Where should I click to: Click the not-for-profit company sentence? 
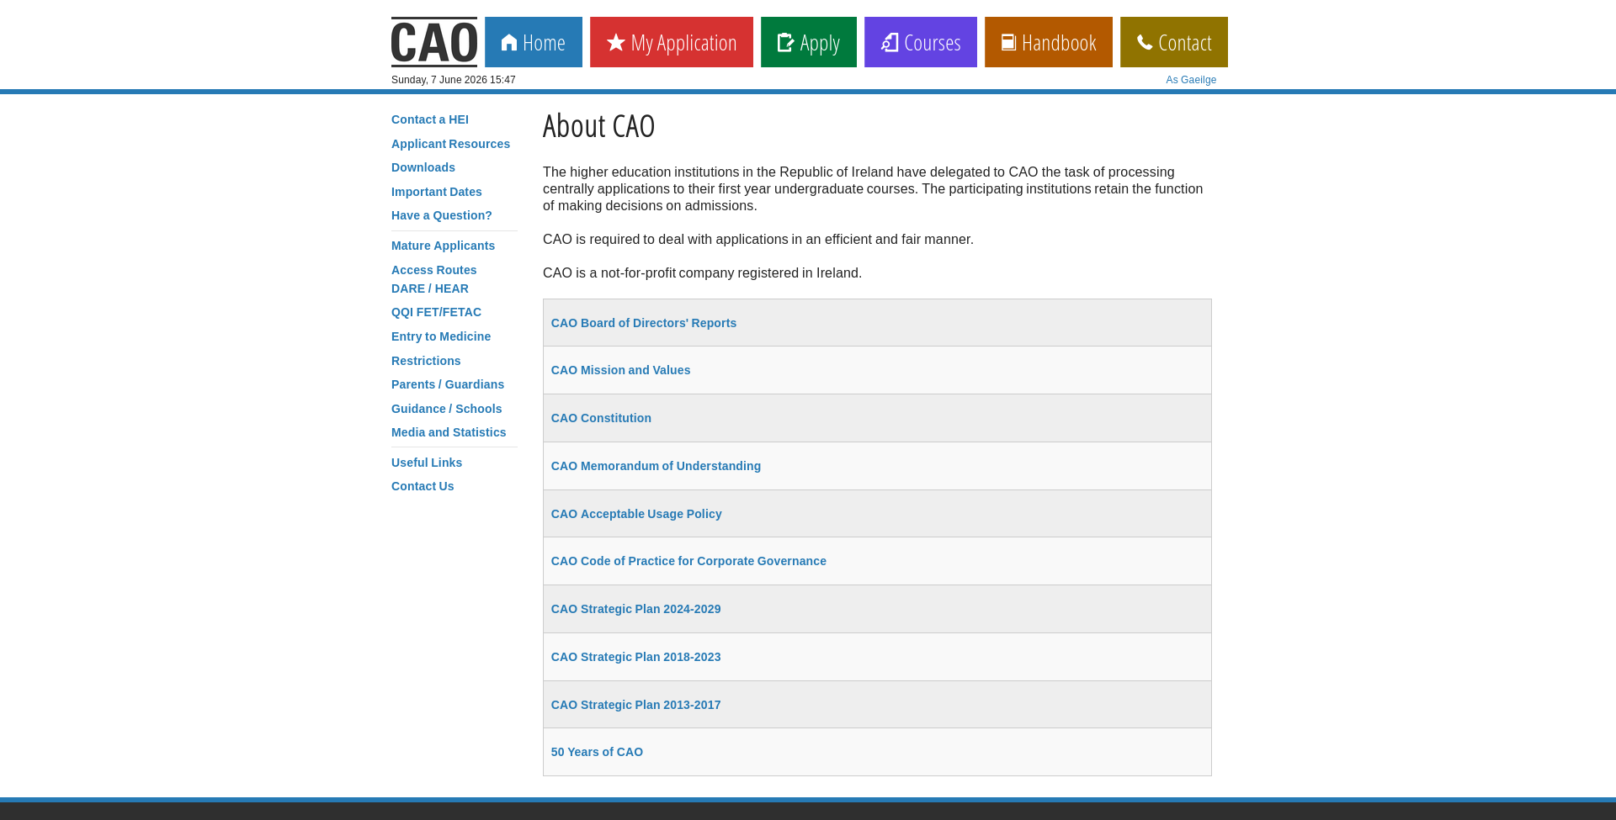pos(702,273)
